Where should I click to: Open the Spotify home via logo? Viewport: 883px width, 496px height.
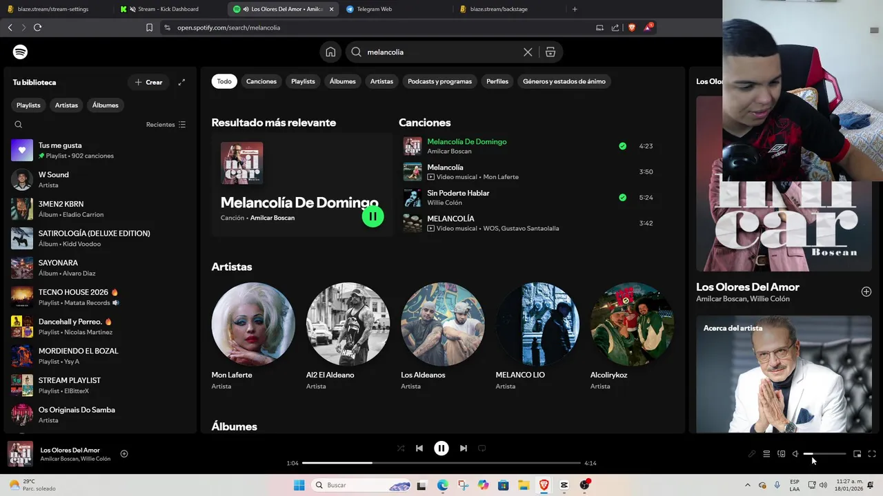[x=20, y=52]
